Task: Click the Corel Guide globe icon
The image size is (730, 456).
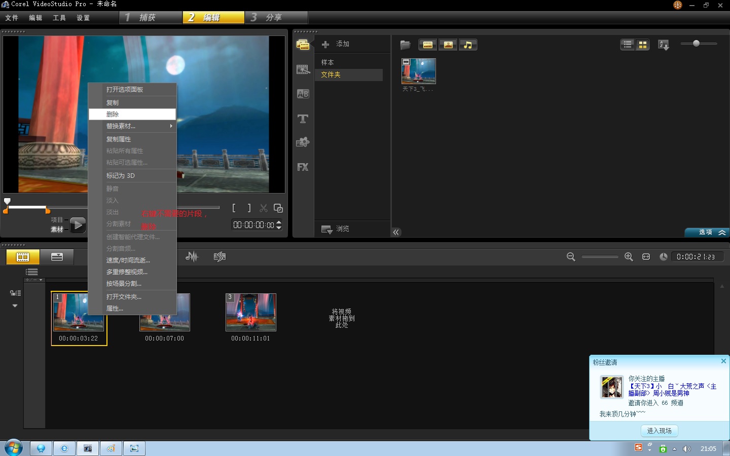Action: (678, 5)
